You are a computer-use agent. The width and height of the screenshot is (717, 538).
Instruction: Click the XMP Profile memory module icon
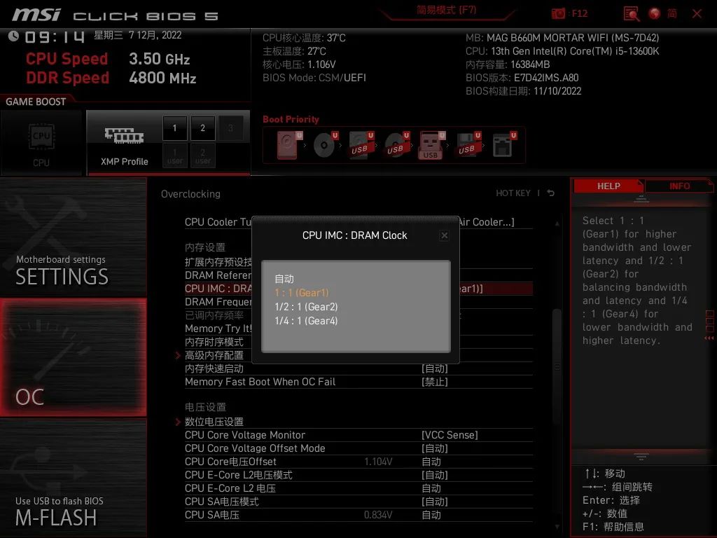tap(124, 135)
